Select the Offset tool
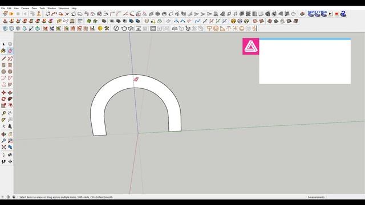 pyautogui.click(x=10, y=105)
